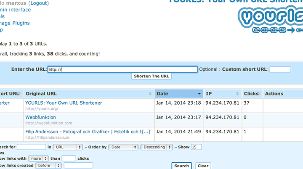Open YOURLS: Your Own URL Shortener link
The image size is (303, 169).
pyautogui.click(x=64, y=103)
